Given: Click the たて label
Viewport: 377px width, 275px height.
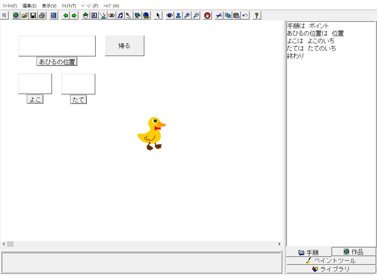Looking at the screenshot, I should tap(78, 100).
